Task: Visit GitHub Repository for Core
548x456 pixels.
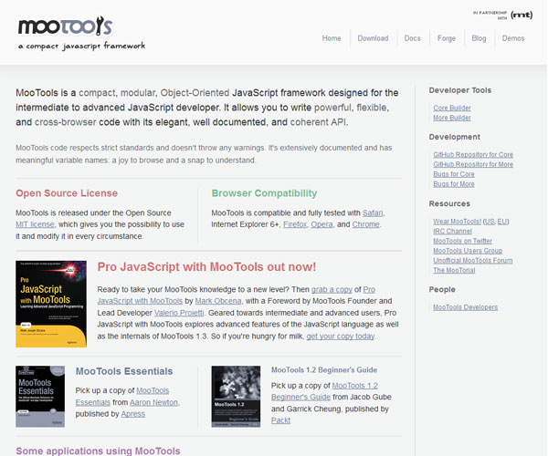Action: tap(473, 154)
